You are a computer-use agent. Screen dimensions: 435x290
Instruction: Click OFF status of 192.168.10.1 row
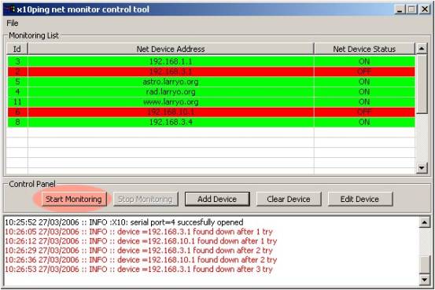point(364,112)
